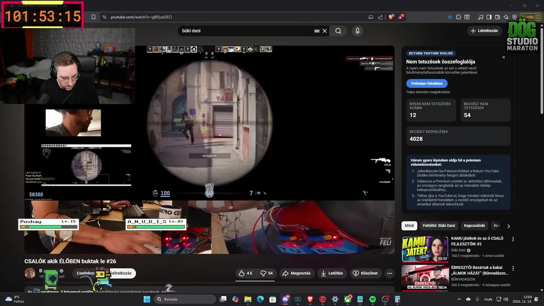This screenshot has height=306, width=544.
Task: Click the Letöltés download button
Action: click(332, 273)
